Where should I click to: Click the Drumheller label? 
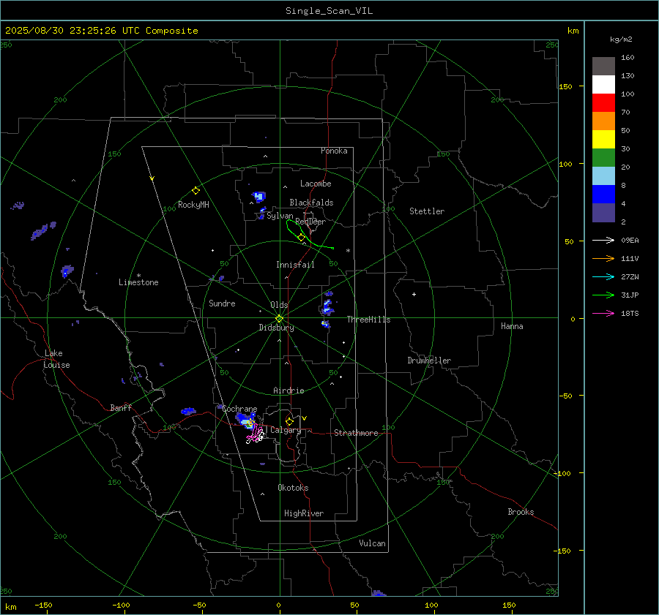(429, 361)
